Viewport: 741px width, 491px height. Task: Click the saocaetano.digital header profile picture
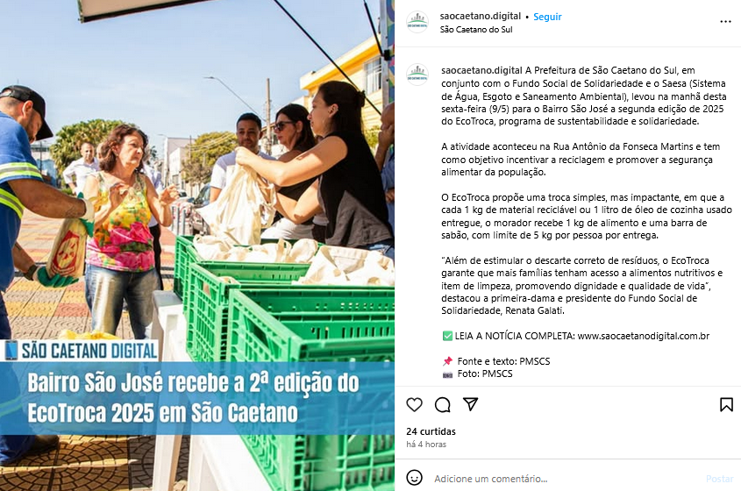click(417, 22)
